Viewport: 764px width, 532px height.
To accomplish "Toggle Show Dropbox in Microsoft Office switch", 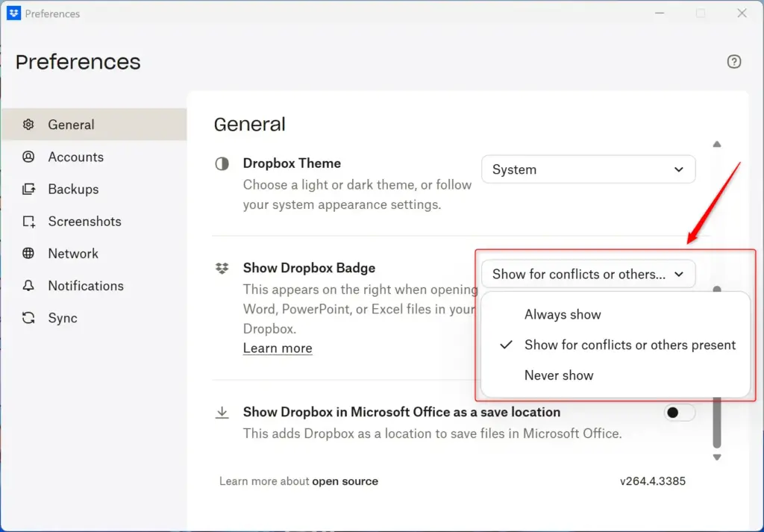I will pos(679,413).
